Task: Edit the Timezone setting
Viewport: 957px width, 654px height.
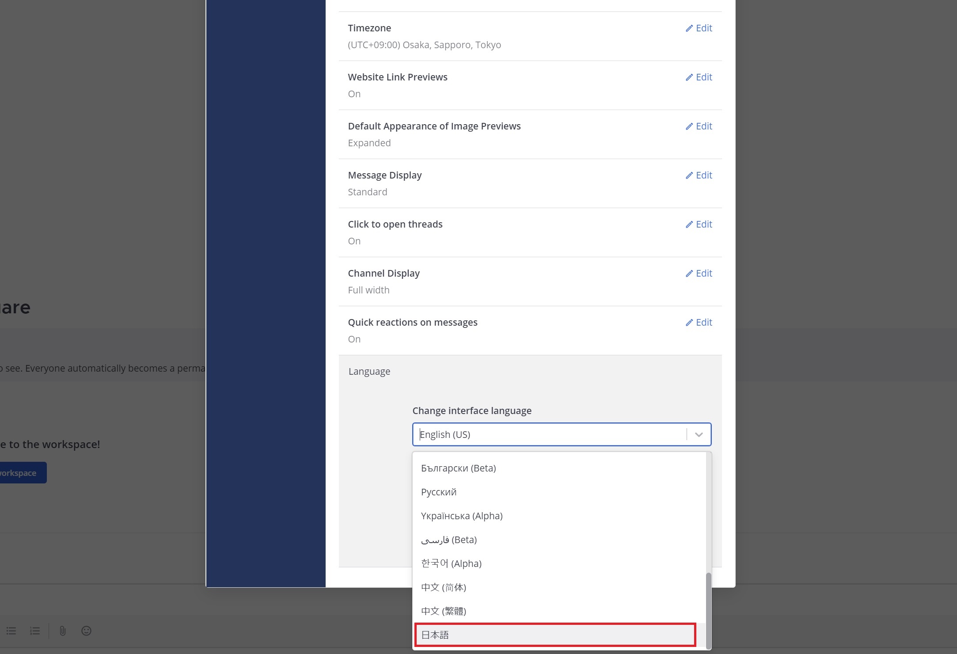Action: pyautogui.click(x=699, y=28)
